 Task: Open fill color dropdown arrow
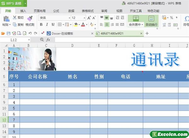(x=79, y=25)
